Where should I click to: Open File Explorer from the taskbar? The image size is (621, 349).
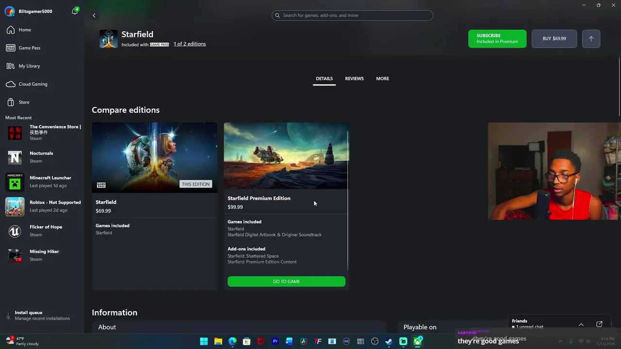point(218,341)
